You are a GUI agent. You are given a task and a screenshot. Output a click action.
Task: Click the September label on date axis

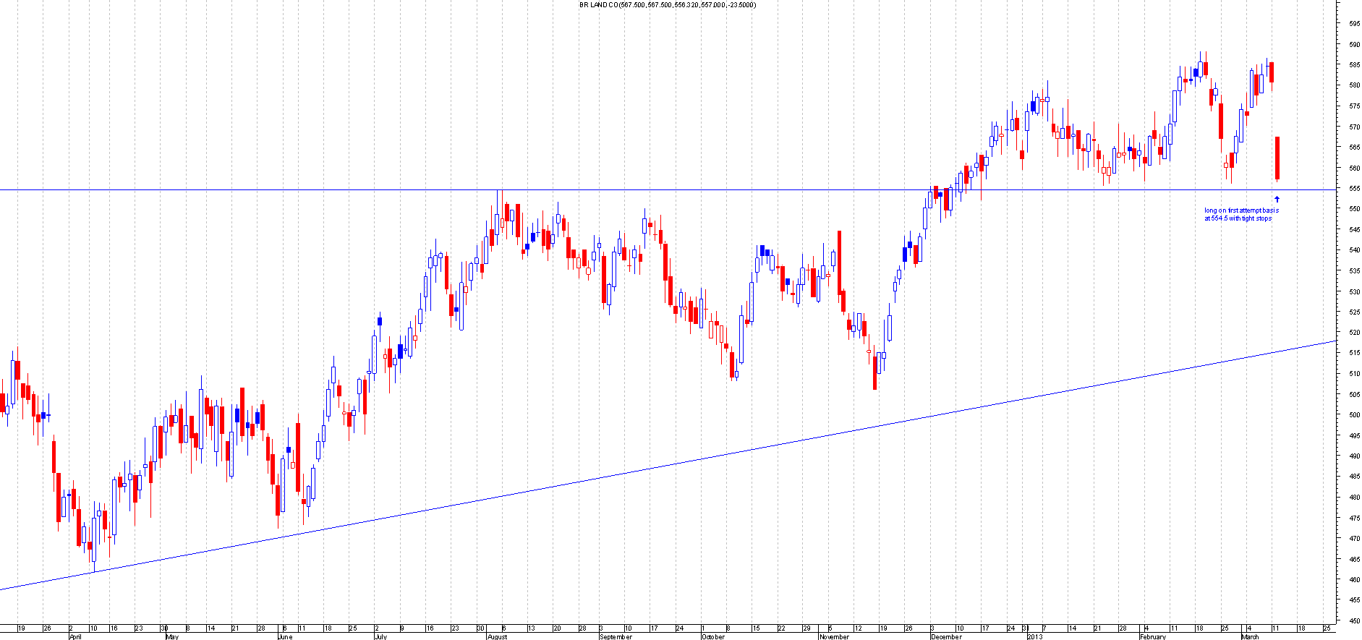click(x=616, y=637)
